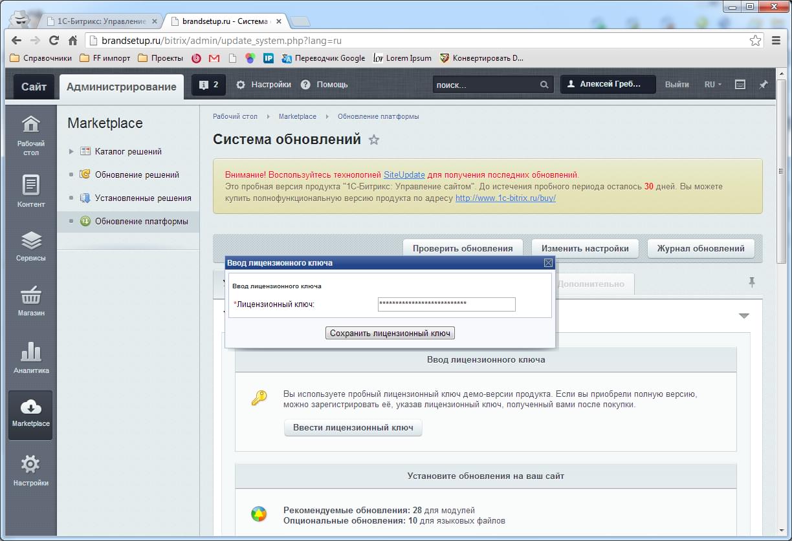Open the Gmail bookmark icon
The height and width of the screenshot is (541, 792).
[214, 58]
